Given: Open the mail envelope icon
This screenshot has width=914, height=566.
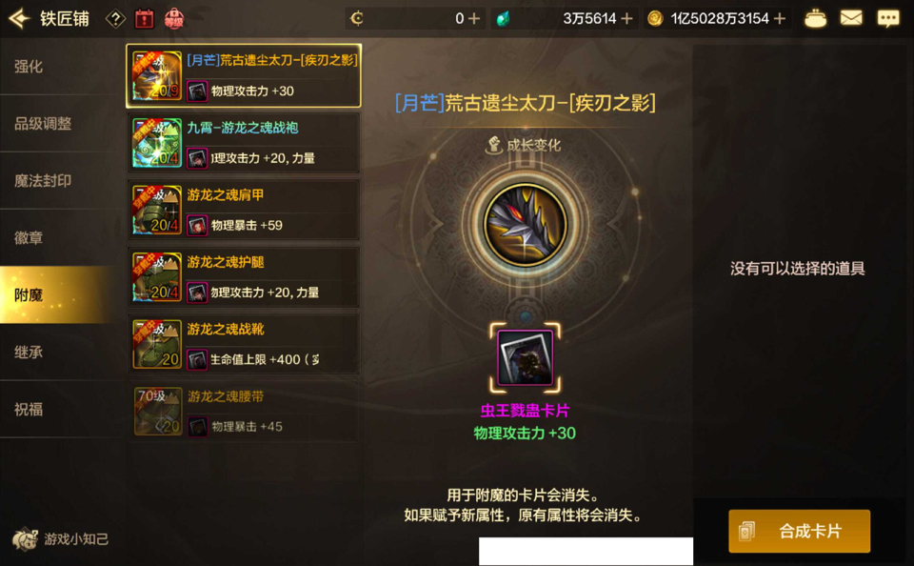Looking at the screenshot, I should point(851,18).
